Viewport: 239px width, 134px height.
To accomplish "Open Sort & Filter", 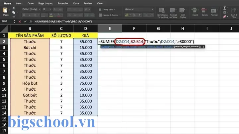I will tap(234, 13).
